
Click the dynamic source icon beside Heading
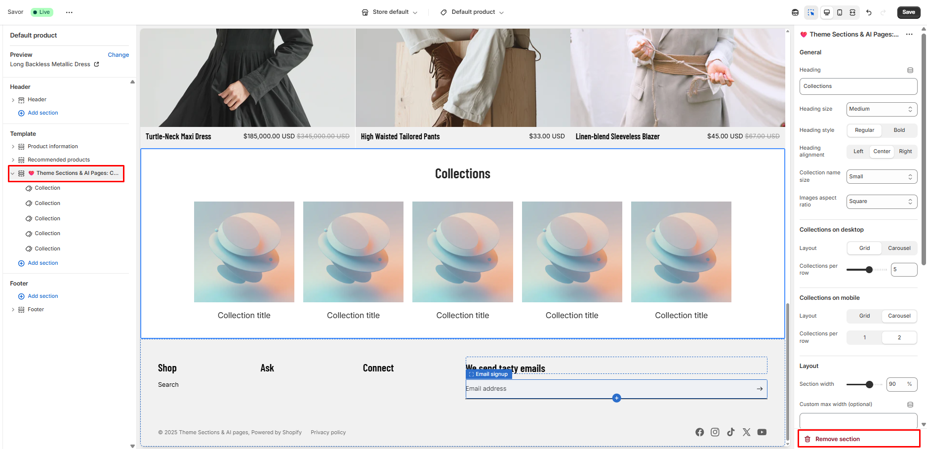910,70
